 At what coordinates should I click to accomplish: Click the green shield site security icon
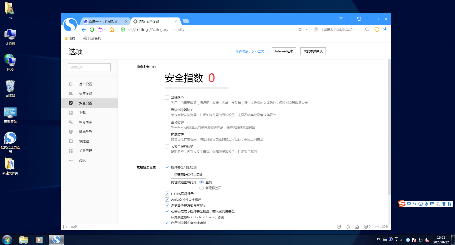coord(123,30)
